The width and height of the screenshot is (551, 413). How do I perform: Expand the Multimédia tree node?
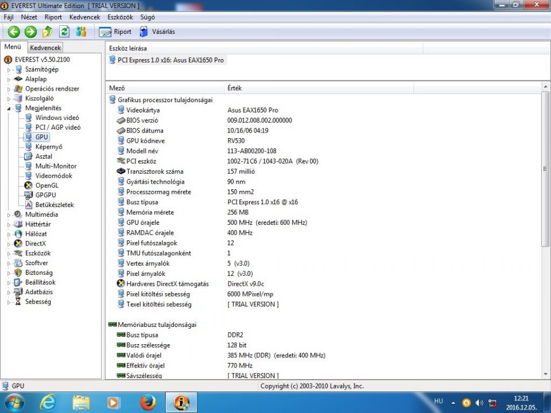pyautogui.click(x=9, y=215)
